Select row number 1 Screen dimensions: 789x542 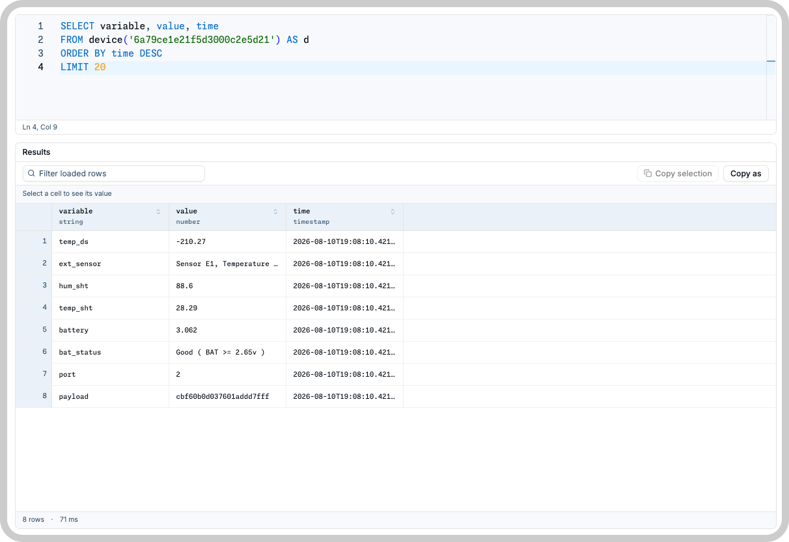(34, 242)
